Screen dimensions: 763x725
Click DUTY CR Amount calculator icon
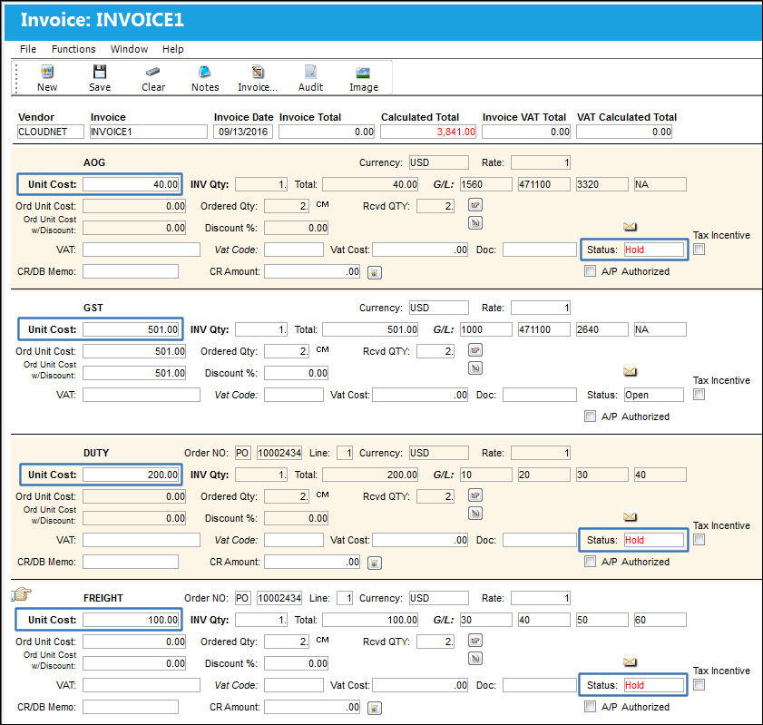[x=374, y=563]
